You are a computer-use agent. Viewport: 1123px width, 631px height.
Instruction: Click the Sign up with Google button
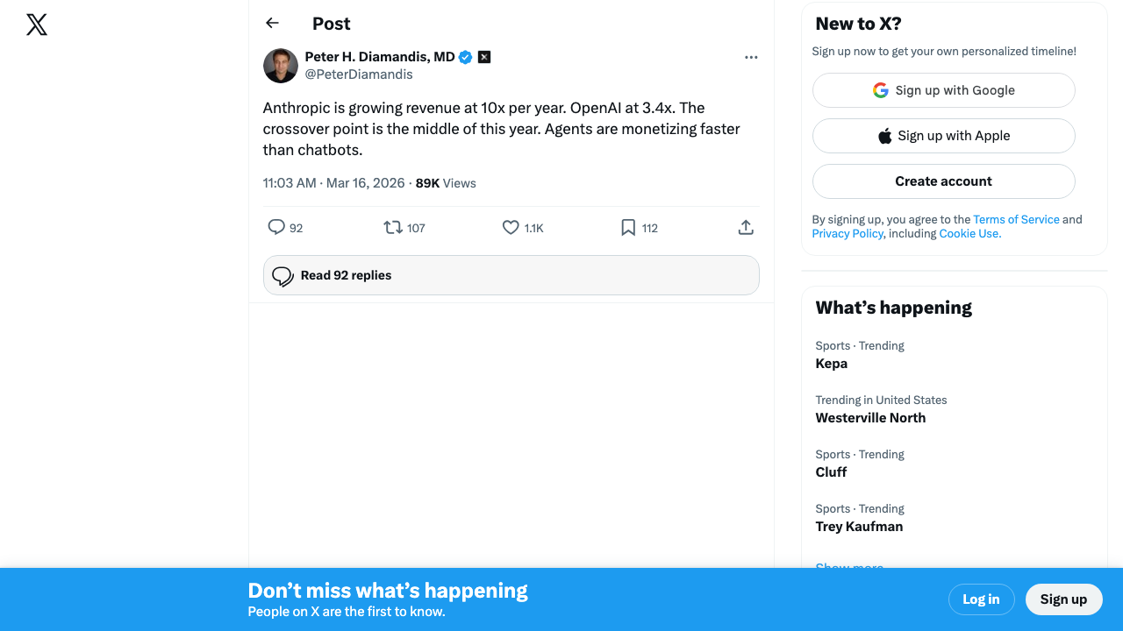point(943,89)
